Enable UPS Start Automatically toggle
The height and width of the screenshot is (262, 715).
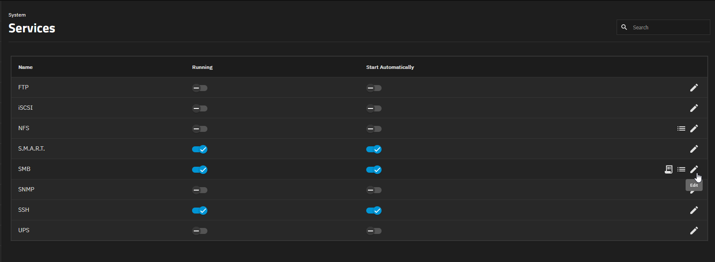pyautogui.click(x=373, y=231)
